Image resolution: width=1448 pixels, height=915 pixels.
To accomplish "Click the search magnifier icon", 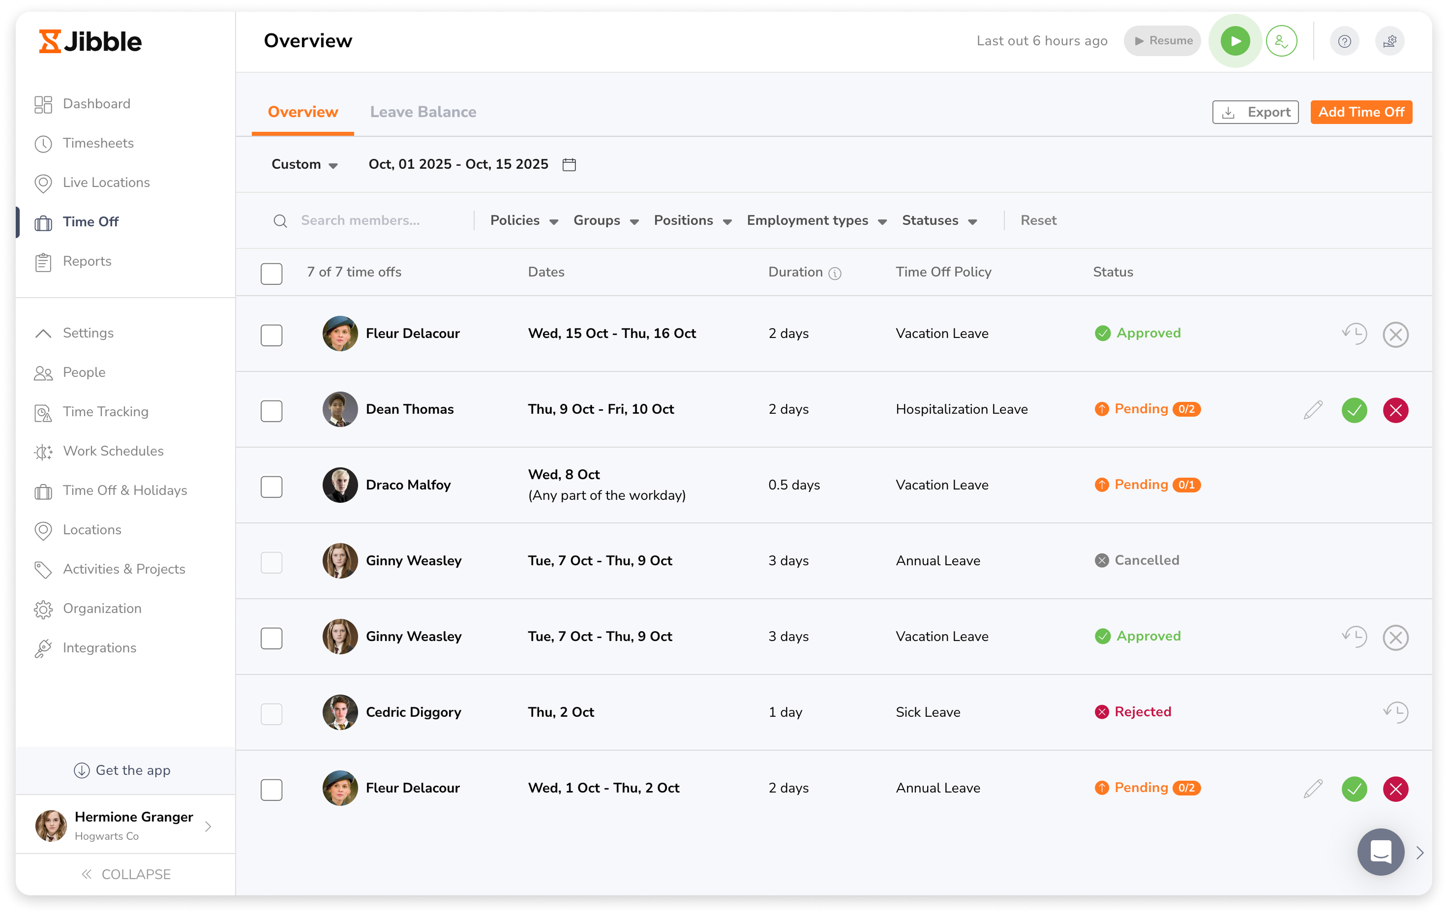I will click(280, 221).
